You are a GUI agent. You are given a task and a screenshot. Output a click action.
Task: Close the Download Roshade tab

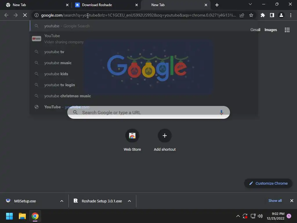137,5
